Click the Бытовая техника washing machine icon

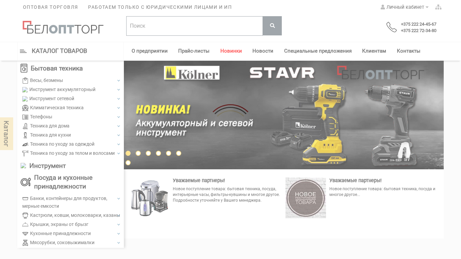pyautogui.click(x=24, y=68)
